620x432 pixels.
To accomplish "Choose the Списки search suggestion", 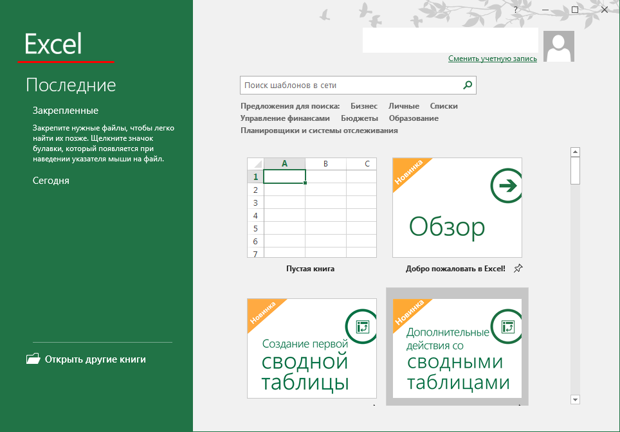I will tap(444, 106).
